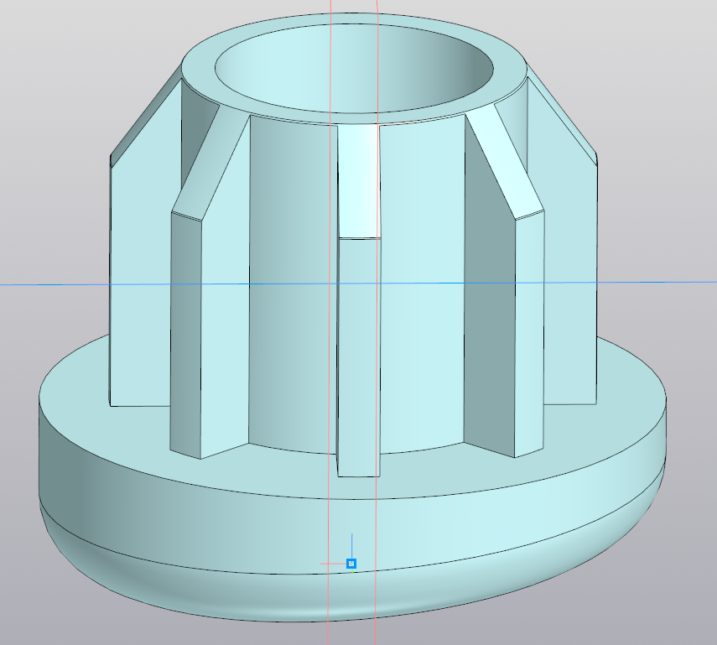Select the front center rib's lower face

click(359, 356)
